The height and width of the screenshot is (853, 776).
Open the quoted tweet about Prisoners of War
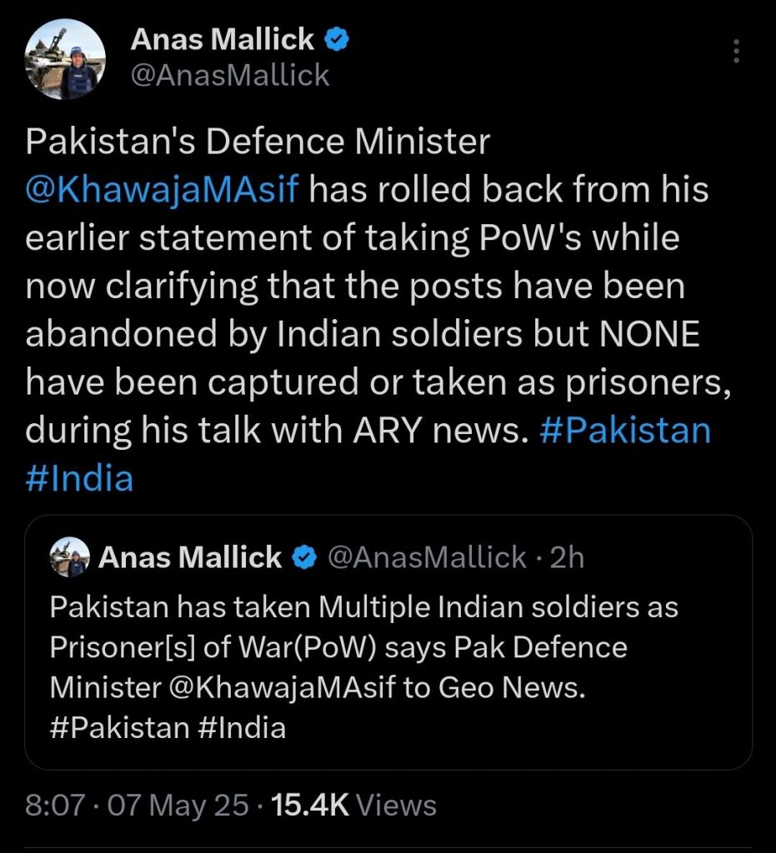pos(388,666)
